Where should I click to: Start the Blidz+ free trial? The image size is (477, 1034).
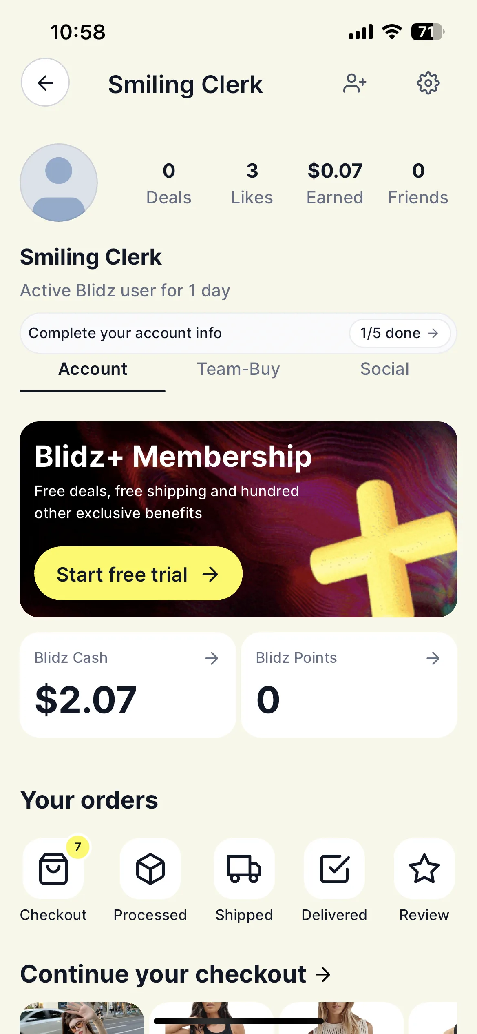(x=138, y=574)
